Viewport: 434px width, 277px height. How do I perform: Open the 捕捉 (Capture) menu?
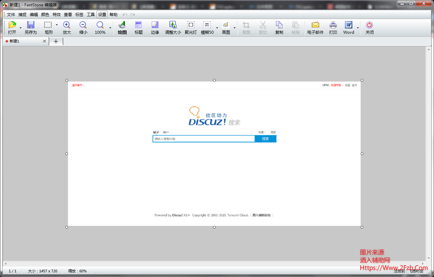click(22, 15)
